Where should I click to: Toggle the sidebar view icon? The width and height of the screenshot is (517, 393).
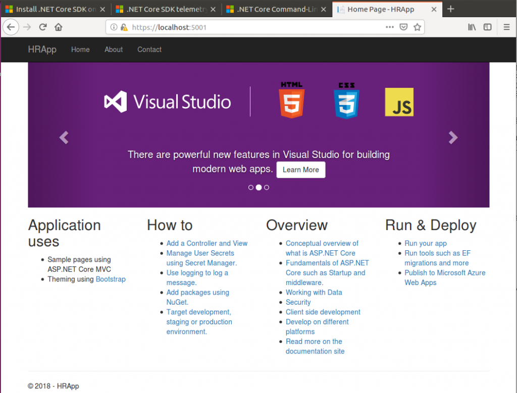click(487, 27)
